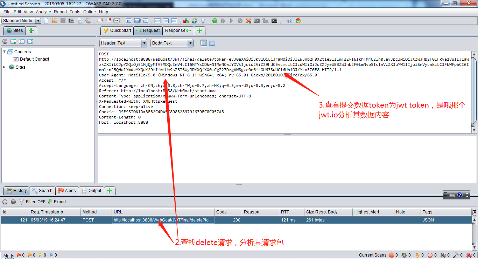Click the New Session icon

click(x=46, y=21)
